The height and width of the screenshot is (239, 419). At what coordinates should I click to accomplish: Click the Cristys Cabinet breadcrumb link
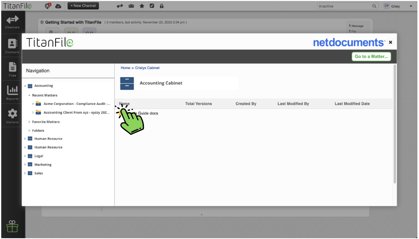(147, 68)
